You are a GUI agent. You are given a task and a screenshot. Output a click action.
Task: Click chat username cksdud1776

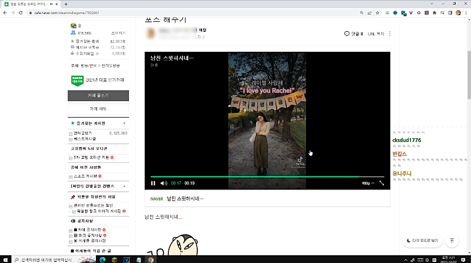pos(407,140)
